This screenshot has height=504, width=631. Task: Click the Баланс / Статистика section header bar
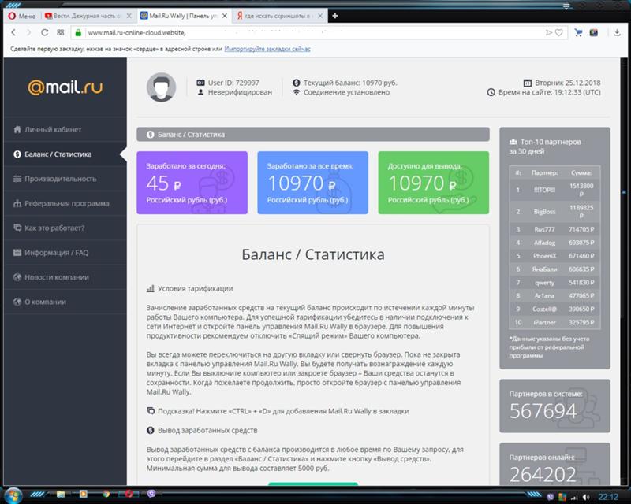313,134
